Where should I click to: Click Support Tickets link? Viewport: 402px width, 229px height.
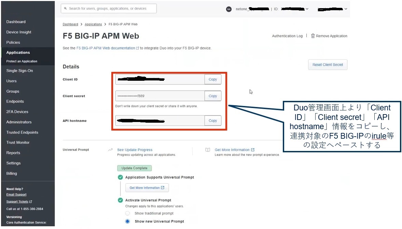(17, 202)
